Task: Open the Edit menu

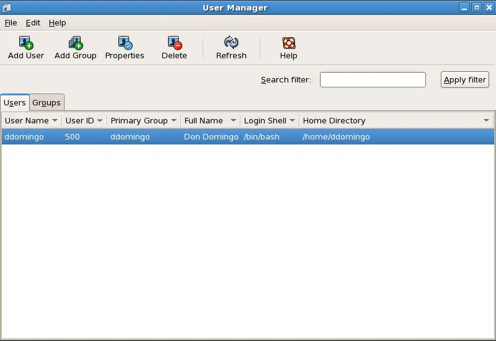Action: pos(33,23)
